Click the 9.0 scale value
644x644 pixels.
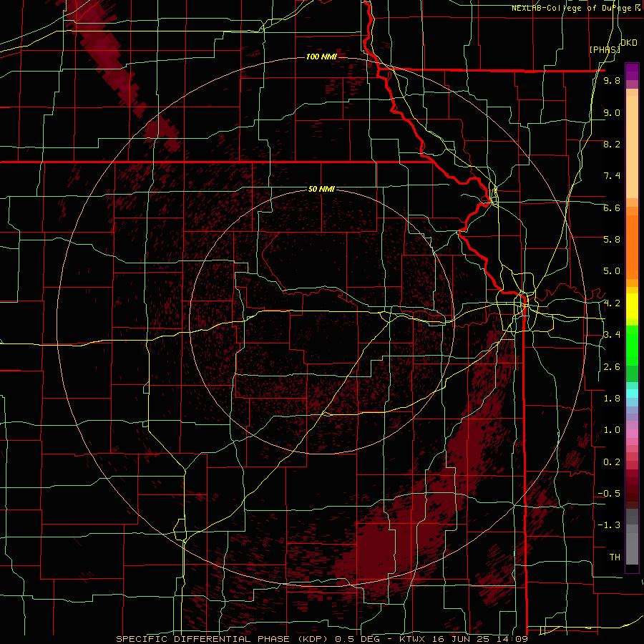pos(612,112)
